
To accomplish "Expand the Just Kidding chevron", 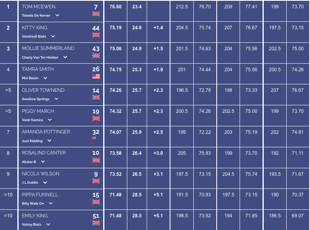I will [x=49, y=141].
